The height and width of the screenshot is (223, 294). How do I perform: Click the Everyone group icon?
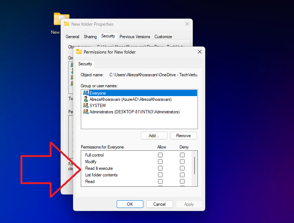85,93
